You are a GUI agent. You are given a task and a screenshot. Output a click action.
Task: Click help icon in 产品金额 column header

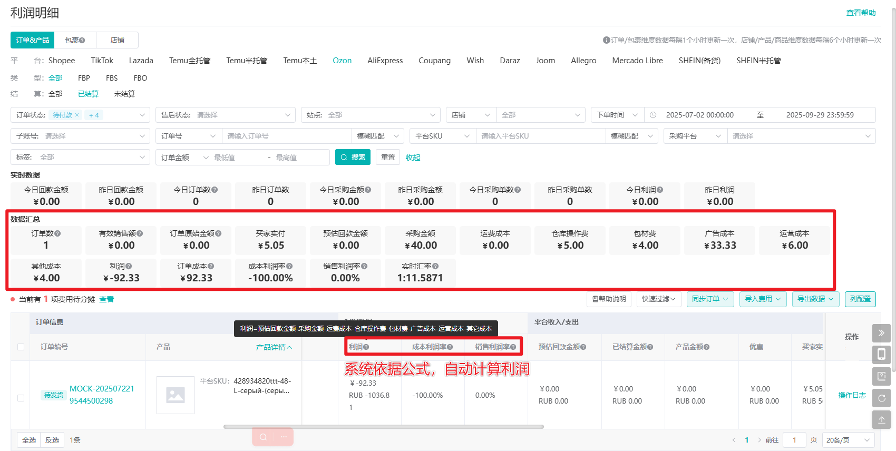pyautogui.click(x=707, y=347)
